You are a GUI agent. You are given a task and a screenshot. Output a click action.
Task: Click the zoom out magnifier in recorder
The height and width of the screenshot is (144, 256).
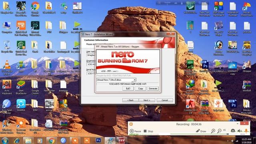tap(219, 131)
